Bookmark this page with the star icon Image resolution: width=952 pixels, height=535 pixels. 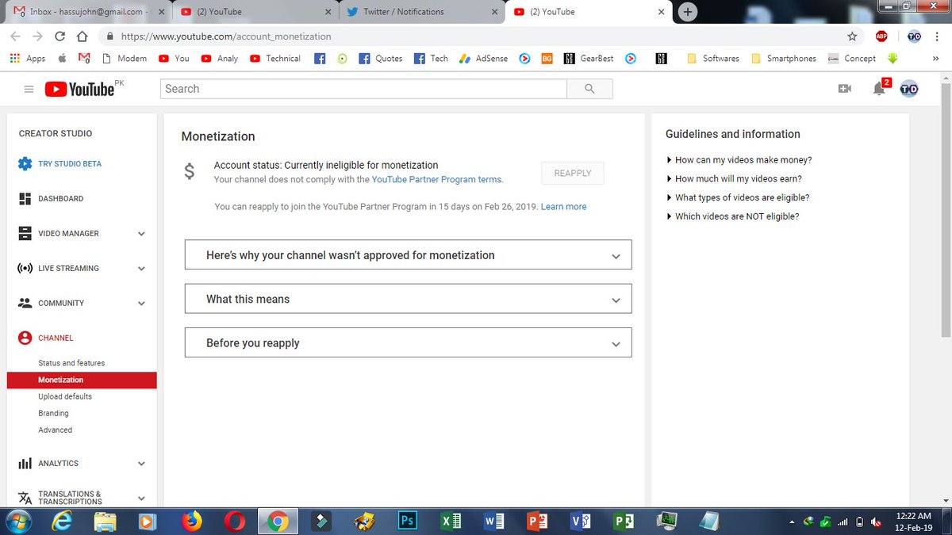pyautogui.click(x=852, y=36)
